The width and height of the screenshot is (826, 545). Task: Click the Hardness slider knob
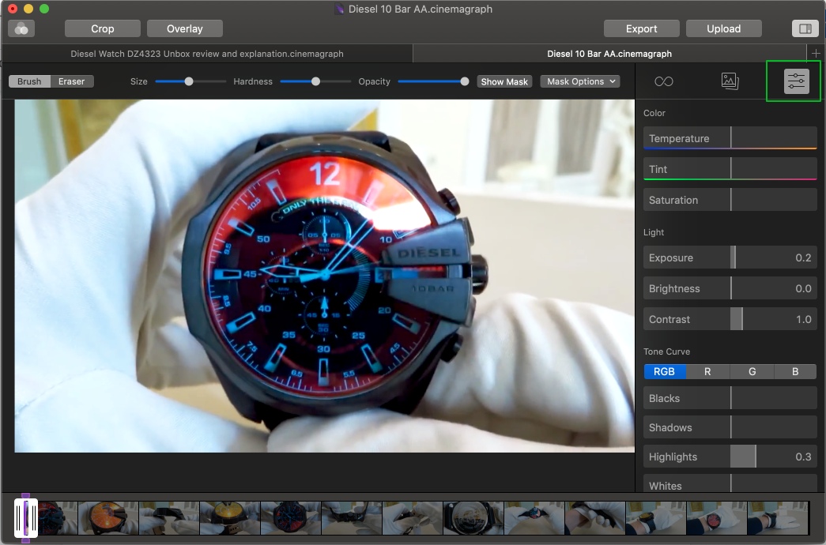(x=315, y=81)
